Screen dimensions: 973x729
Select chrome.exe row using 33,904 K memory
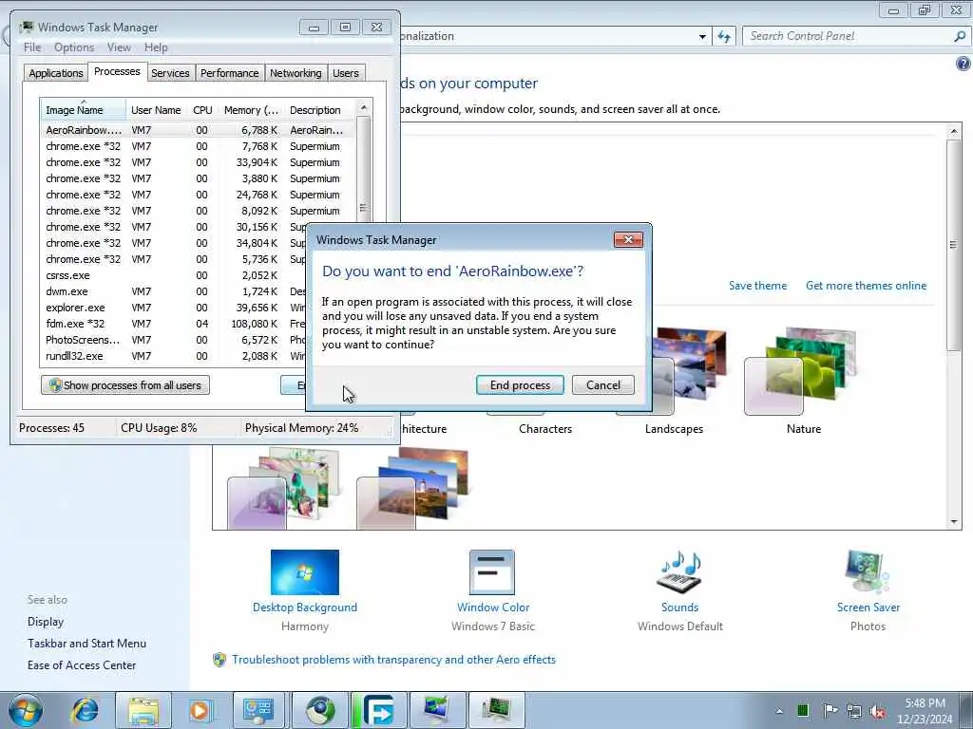coord(198,162)
